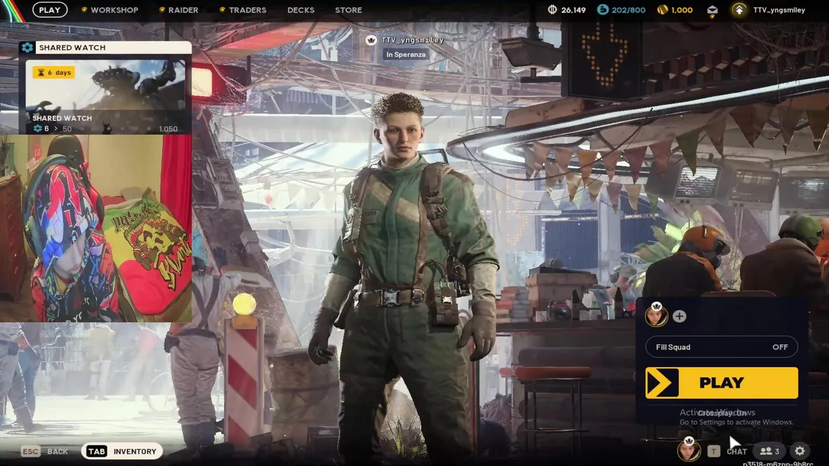The image size is (829, 466).
Task: Click the bottom bar player avatar icon
Action: (688, 450)
